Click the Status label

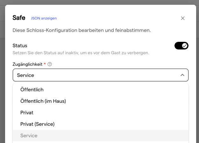[x=20, y=46]
